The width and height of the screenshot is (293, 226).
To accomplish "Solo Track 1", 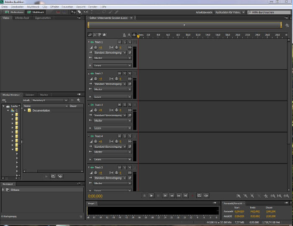I will (125, 42).
